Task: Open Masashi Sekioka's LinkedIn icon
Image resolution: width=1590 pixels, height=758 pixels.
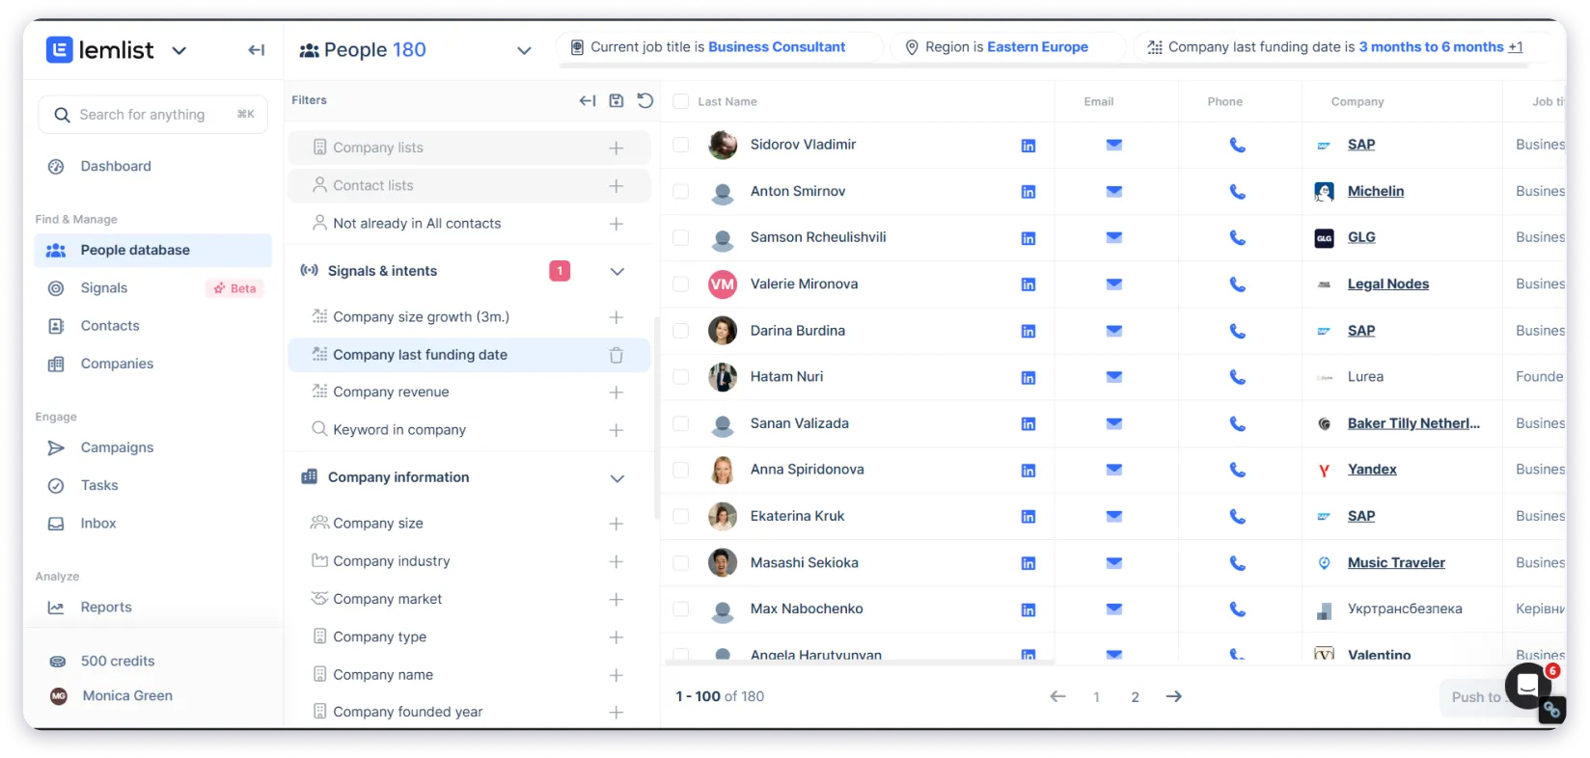Action: [x=1028, y=563]
